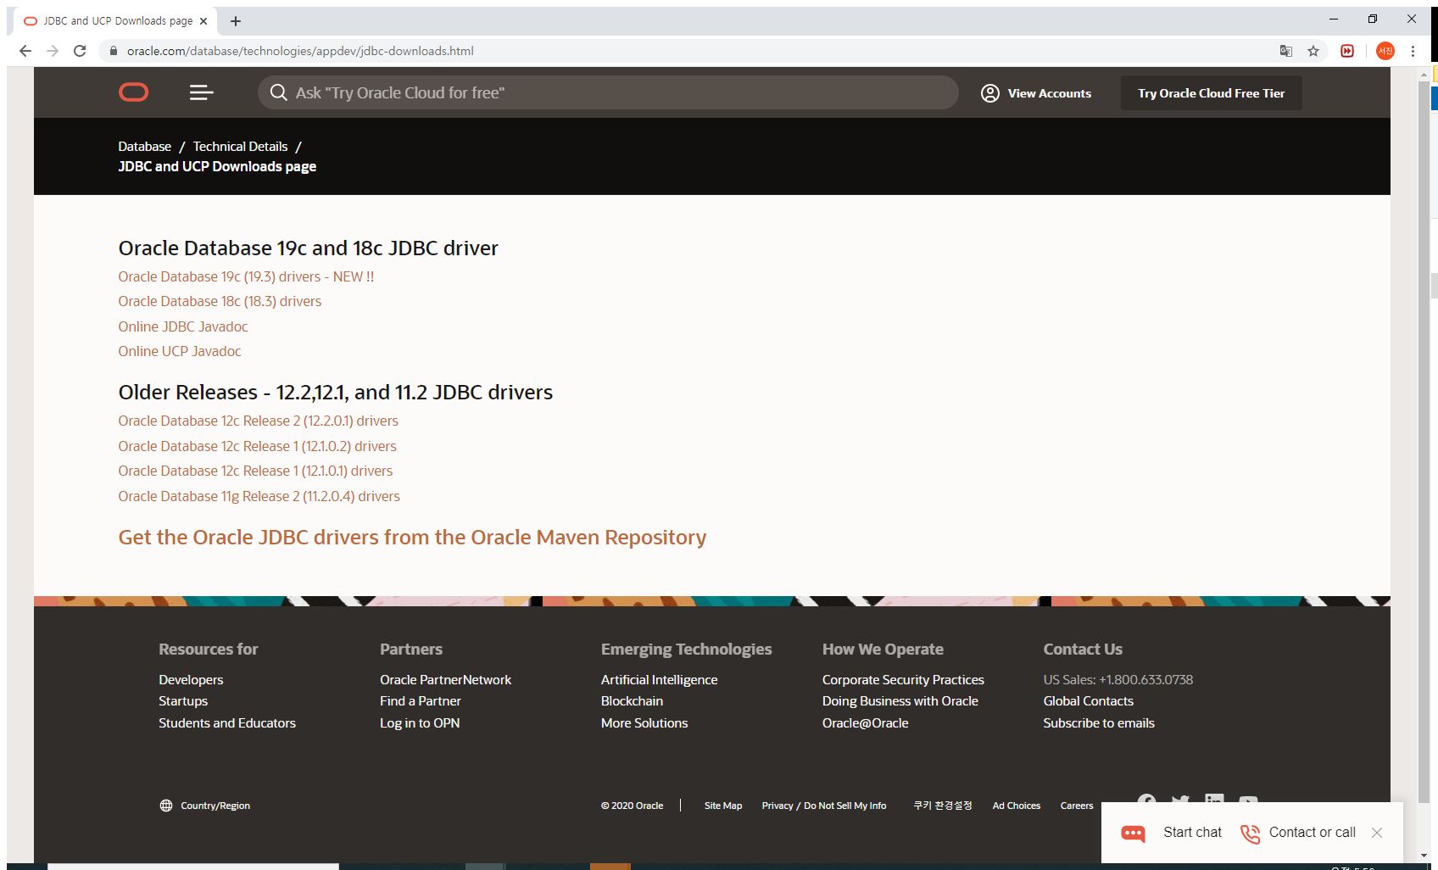The height and width of the screenshot is (870, 1438).
Task: Open Online UCP Javadoc link
Action: pos(179,351)
